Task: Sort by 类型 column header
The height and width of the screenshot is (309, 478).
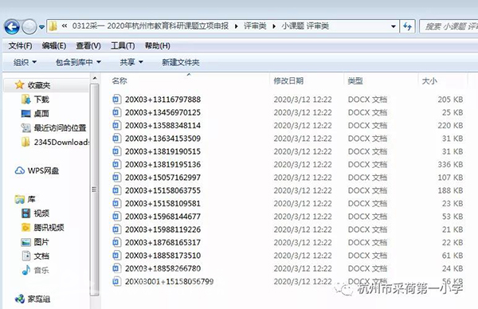Action: (355, 80)
